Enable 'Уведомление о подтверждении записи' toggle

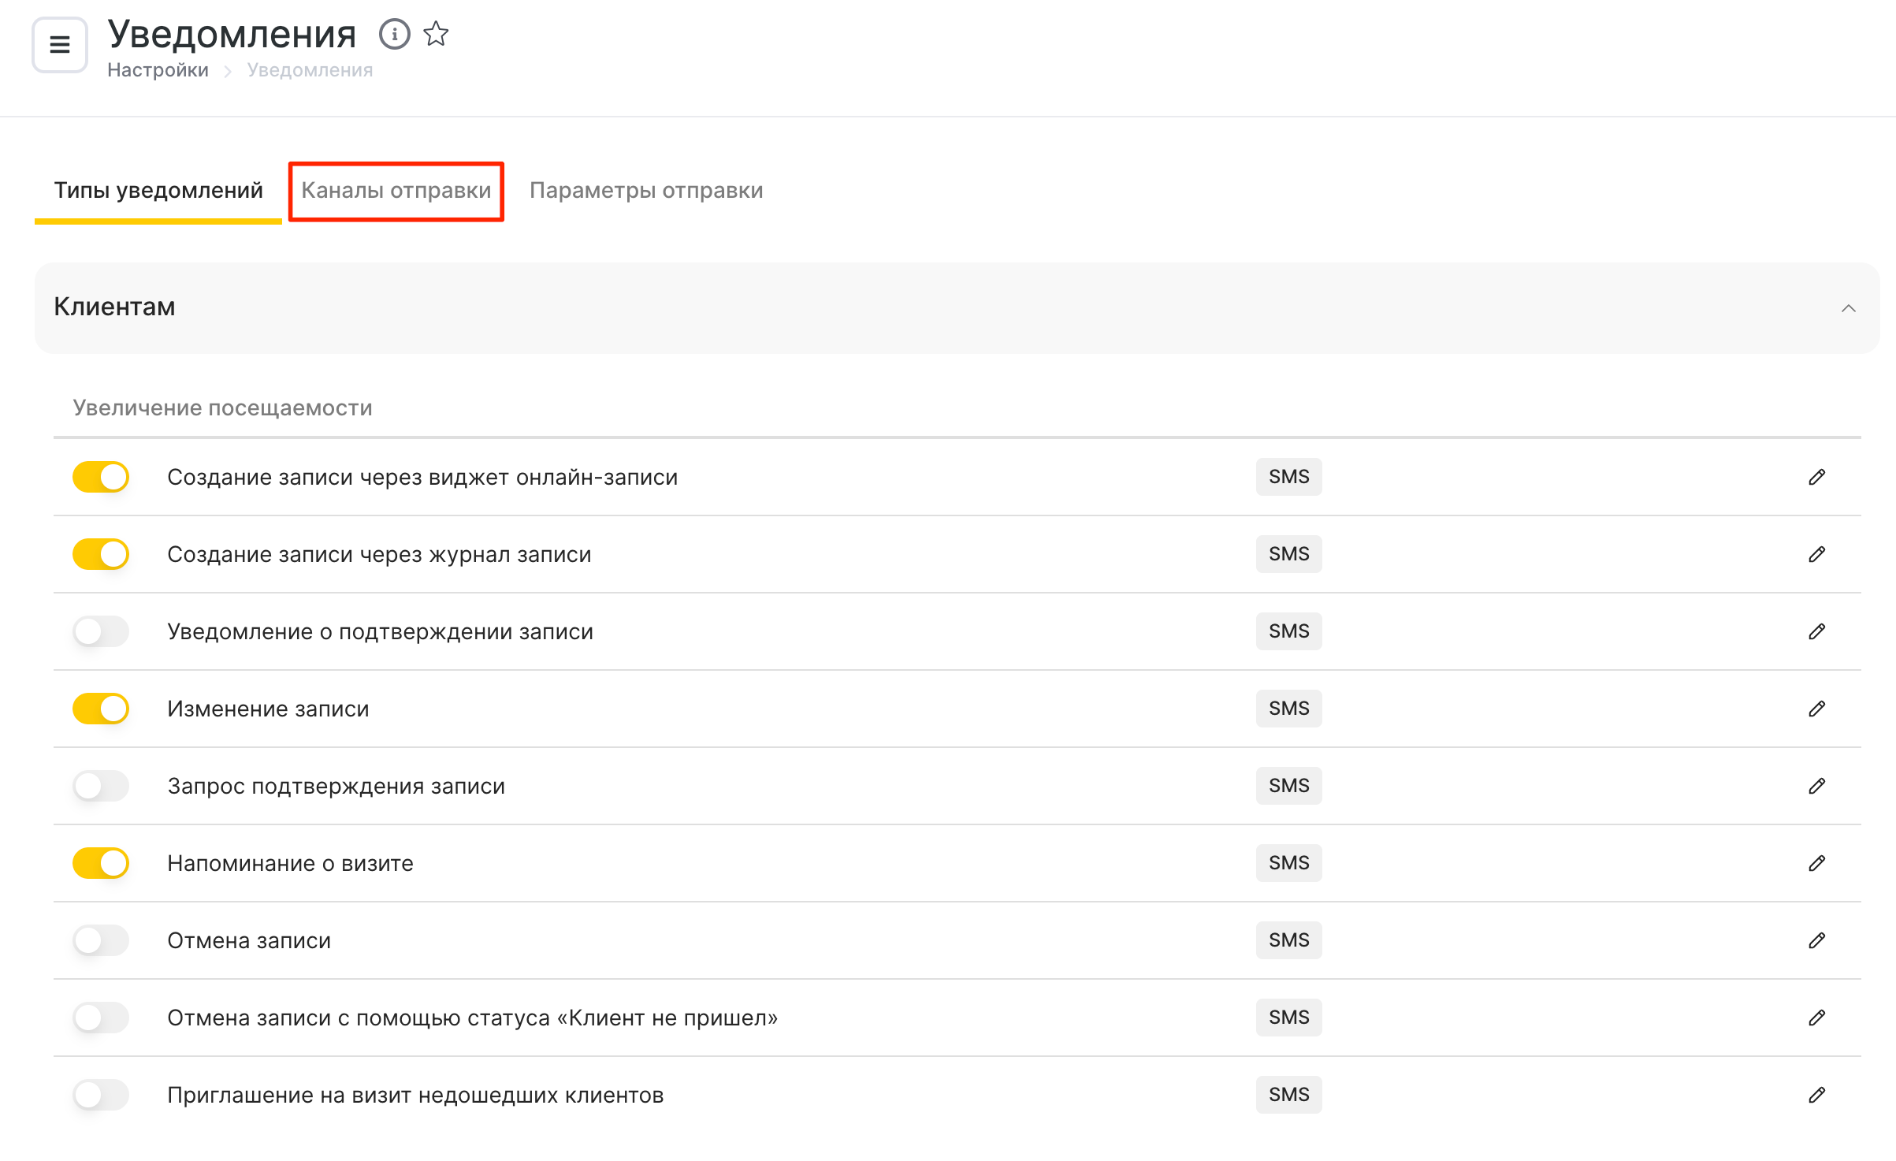101,631
